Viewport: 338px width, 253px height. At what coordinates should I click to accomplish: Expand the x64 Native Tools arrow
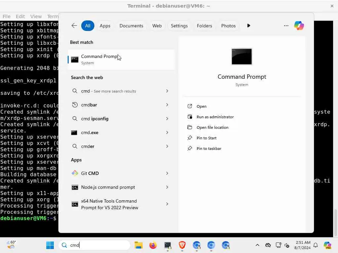tap(167, 204)
